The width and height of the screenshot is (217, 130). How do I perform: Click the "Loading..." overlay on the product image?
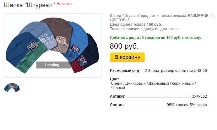[54, 65]
